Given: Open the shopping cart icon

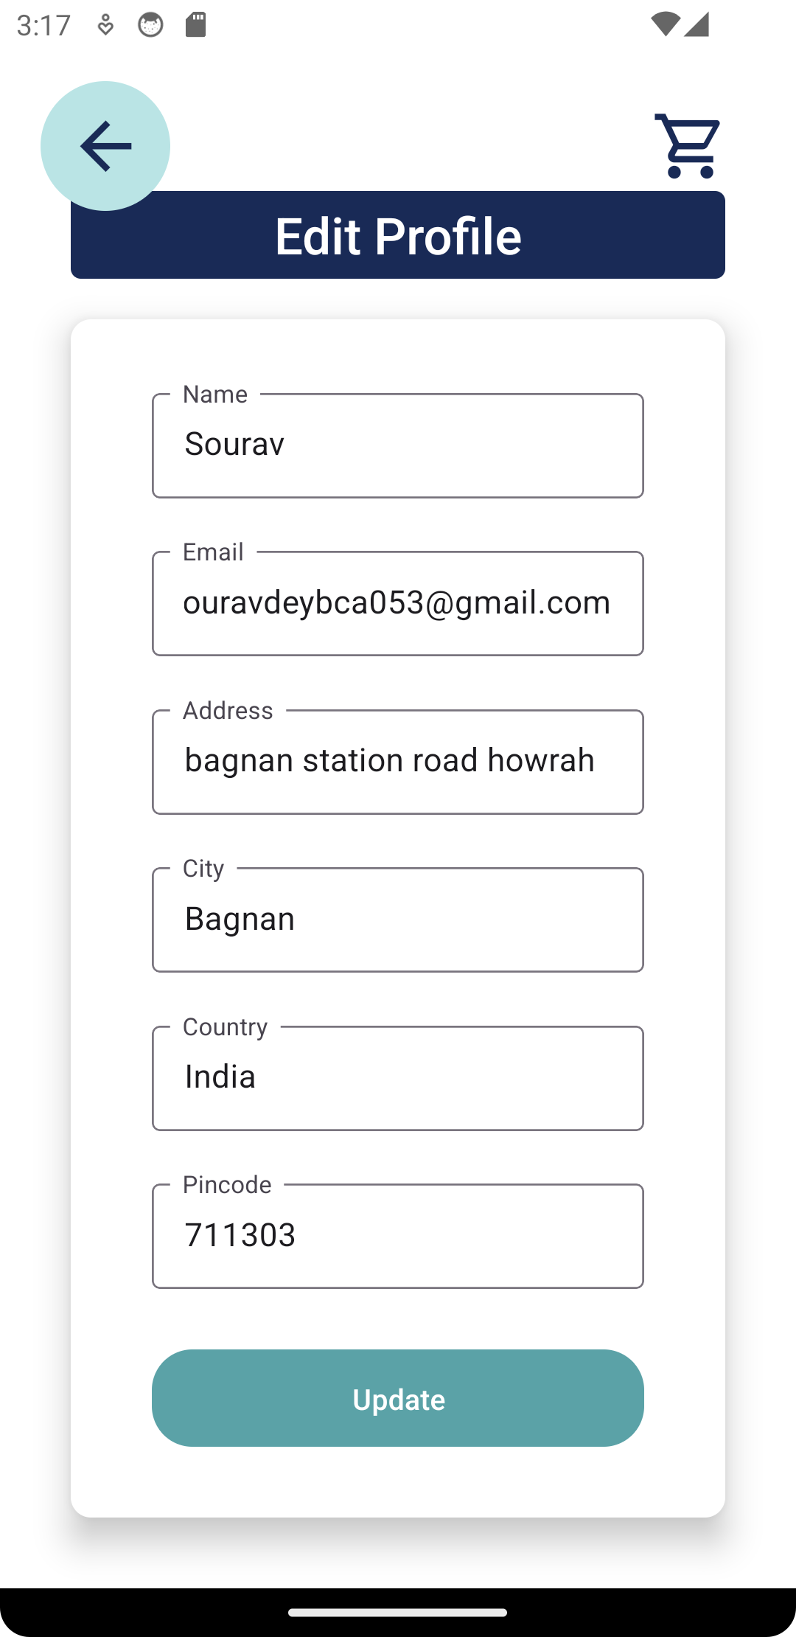Looking at the screenshot, I should (x=687, y=146).
